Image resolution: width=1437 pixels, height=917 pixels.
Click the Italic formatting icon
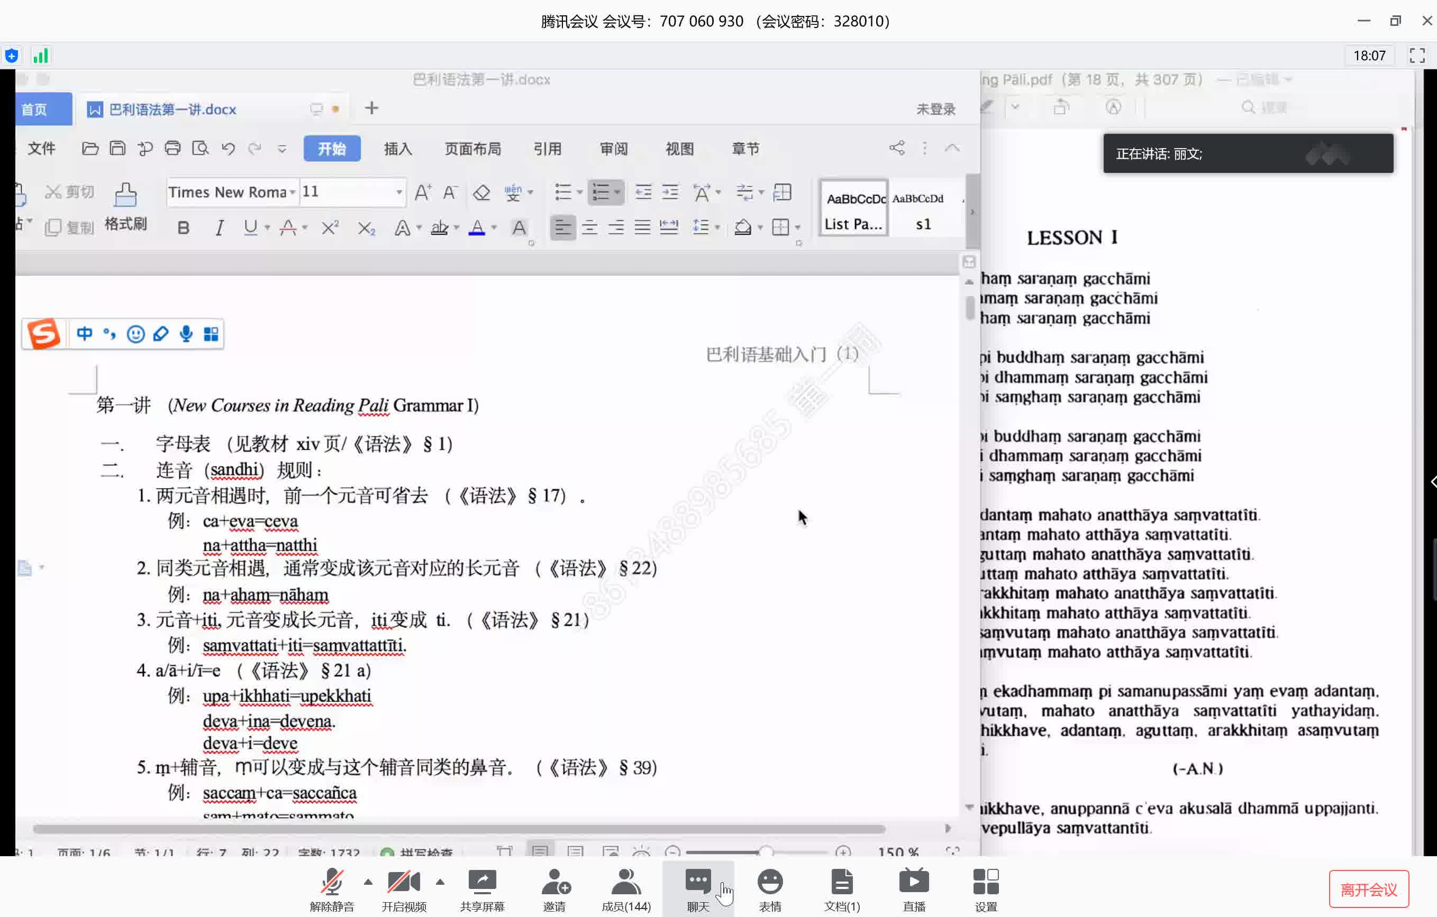219,228
